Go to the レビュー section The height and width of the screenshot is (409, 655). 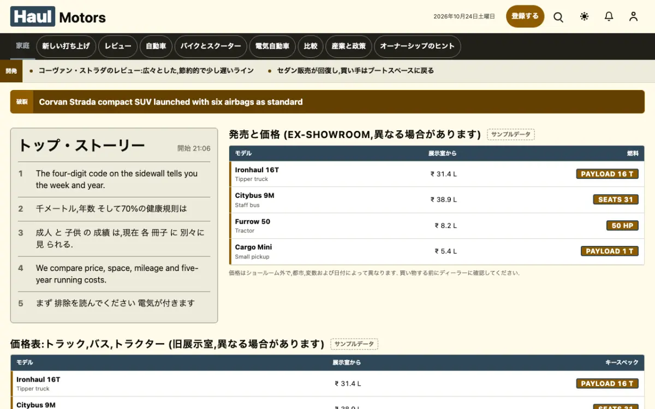point(118,46)
